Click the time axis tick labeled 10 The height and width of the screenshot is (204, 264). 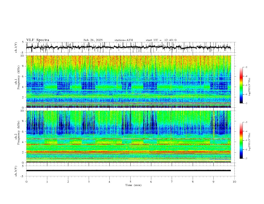234,182
